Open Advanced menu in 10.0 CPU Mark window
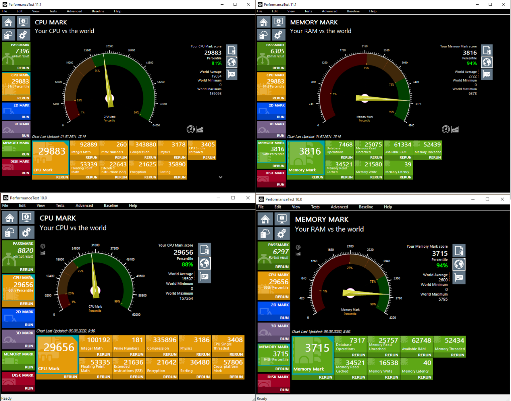Screen dimensions: 511x401 [84, 206]
